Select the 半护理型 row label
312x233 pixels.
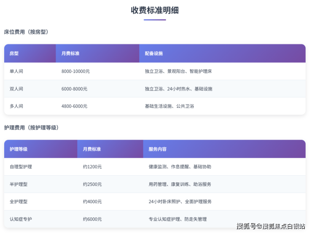click(19, 184)
